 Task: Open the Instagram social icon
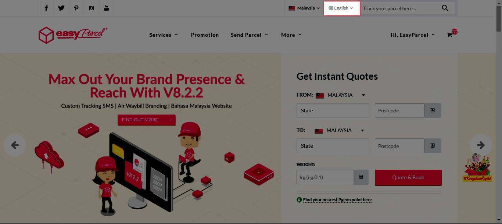(92, 8)
